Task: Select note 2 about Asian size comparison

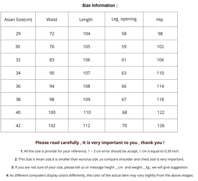Action: click(100, 159)
